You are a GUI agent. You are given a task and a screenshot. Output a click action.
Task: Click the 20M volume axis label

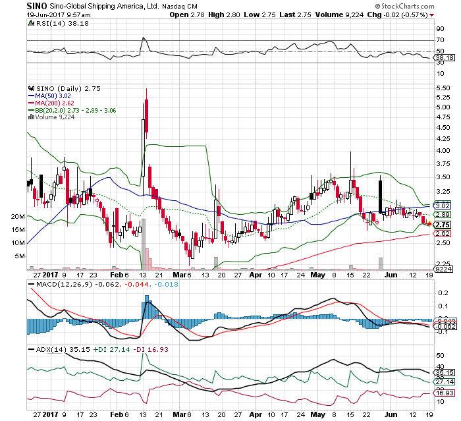click(18, 217)
